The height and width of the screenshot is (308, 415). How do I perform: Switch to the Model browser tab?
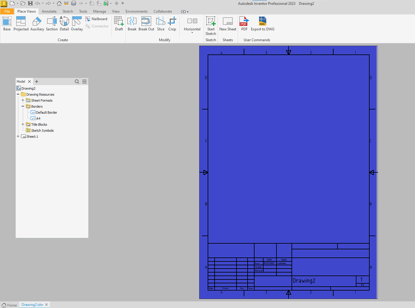coord(21,82)
